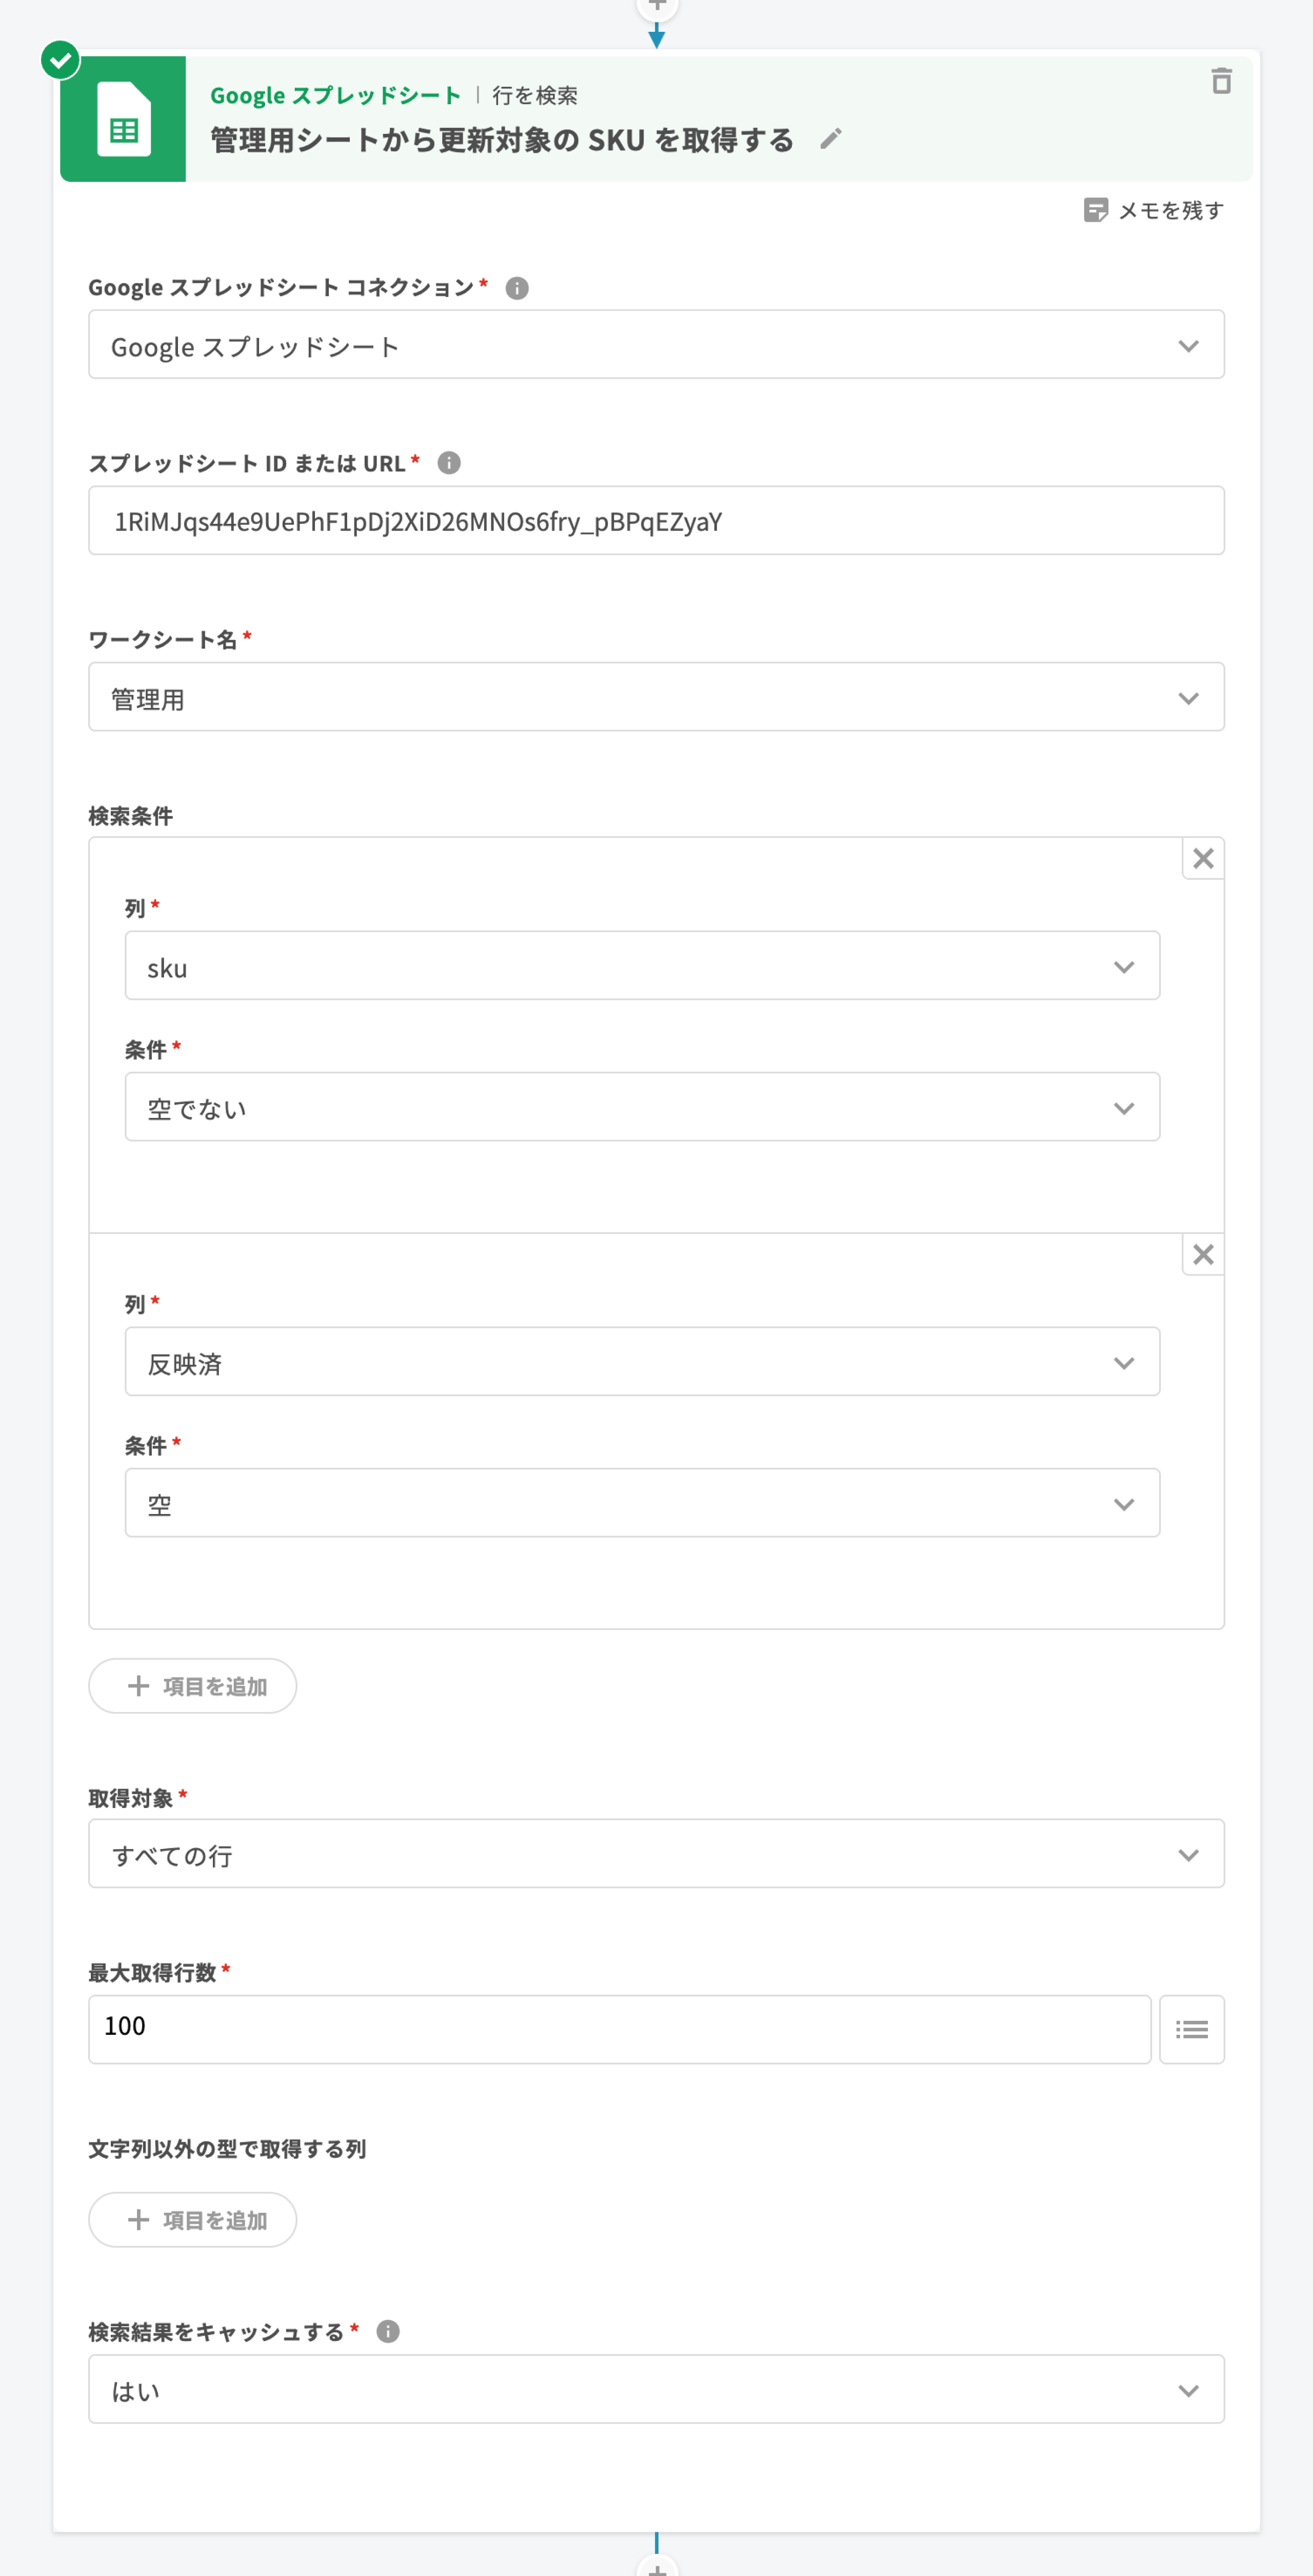1313x2576 pixels.
Task: Change the 条件 dropdown set to 空でない
Action: click(642, 1107)
